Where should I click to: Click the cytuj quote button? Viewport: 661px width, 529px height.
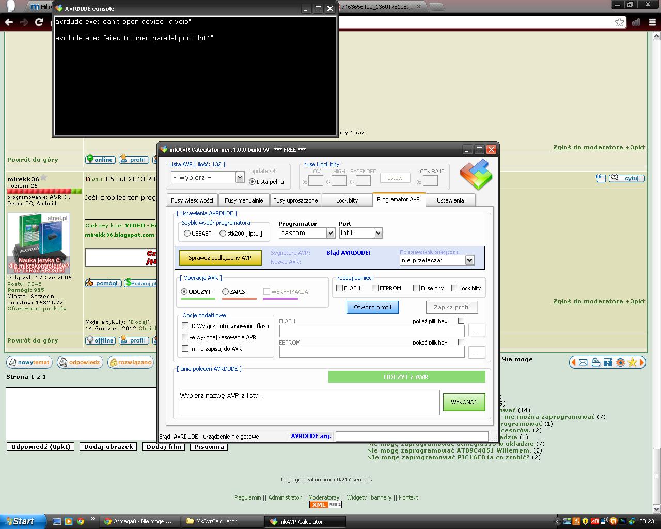click(627, 178)
